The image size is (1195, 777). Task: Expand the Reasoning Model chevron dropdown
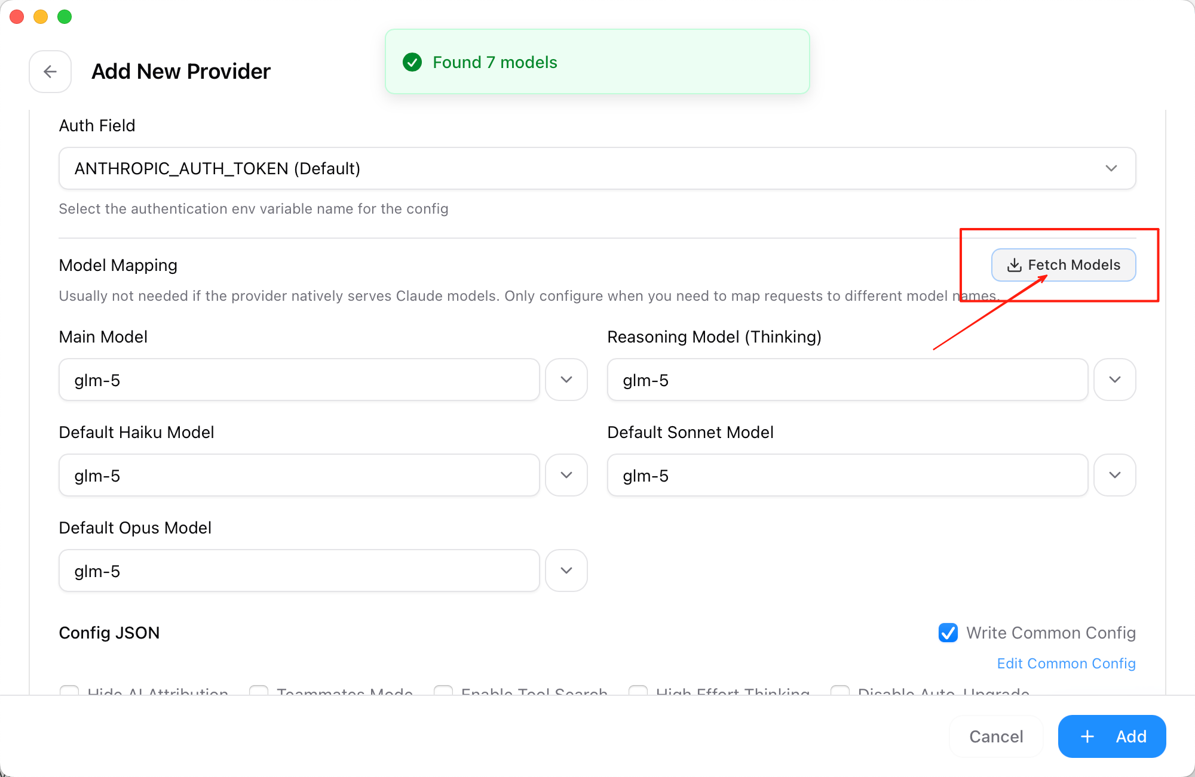(x=1115, y=380)
